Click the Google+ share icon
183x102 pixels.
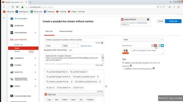155,46
